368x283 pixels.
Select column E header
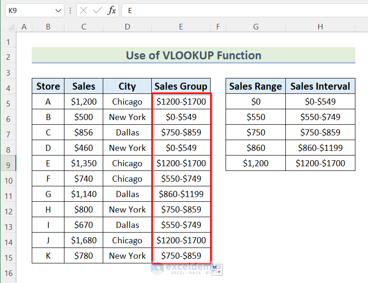(181, 27)
